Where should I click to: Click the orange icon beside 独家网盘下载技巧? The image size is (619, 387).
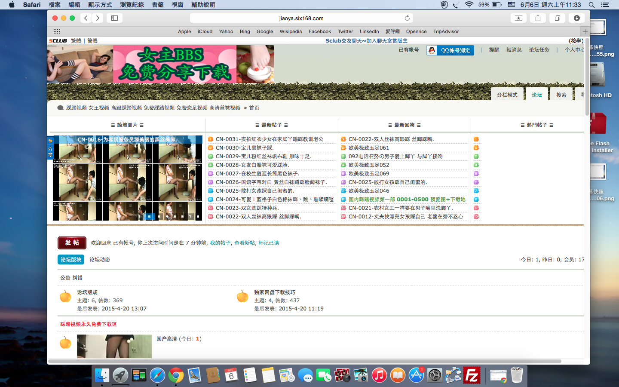[242, 296]
